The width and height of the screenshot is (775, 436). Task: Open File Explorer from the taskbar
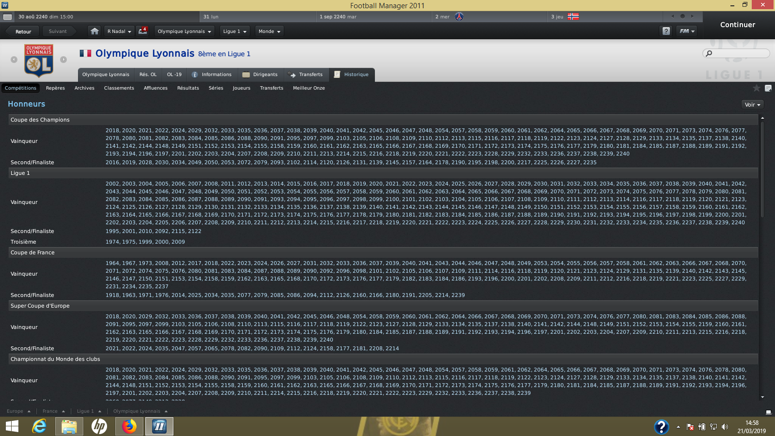[x=69, y=426]
